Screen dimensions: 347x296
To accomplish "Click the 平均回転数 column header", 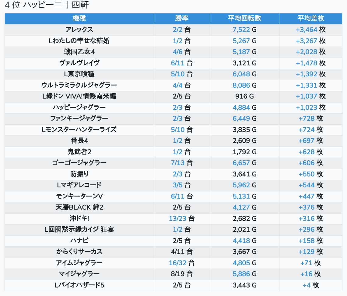I will click(244, 18).
